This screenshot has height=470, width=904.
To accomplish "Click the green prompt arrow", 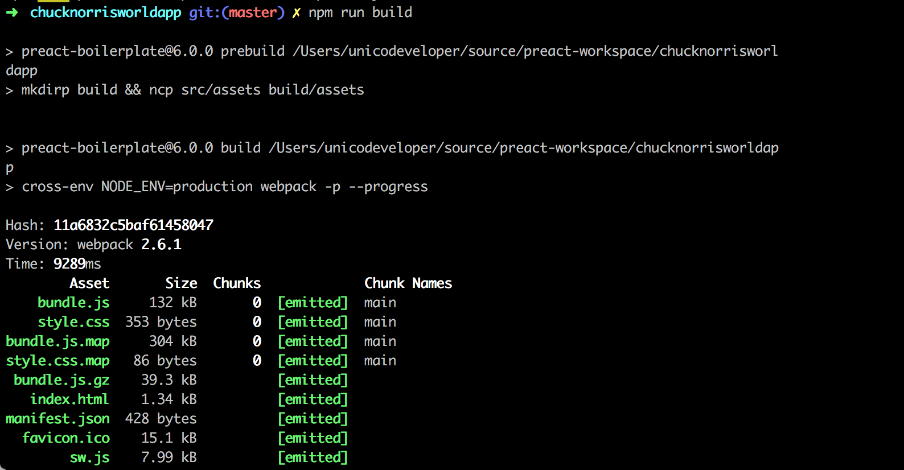I will point(12,13).
